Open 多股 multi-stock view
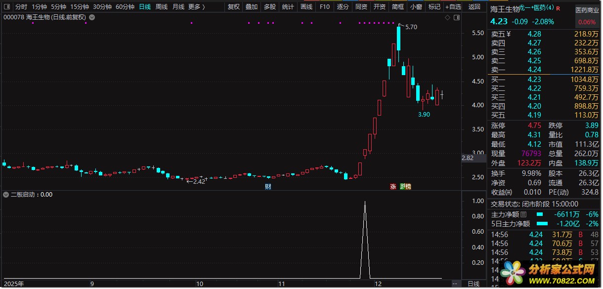This screenshot has width=603, height=289. point(269,7)
